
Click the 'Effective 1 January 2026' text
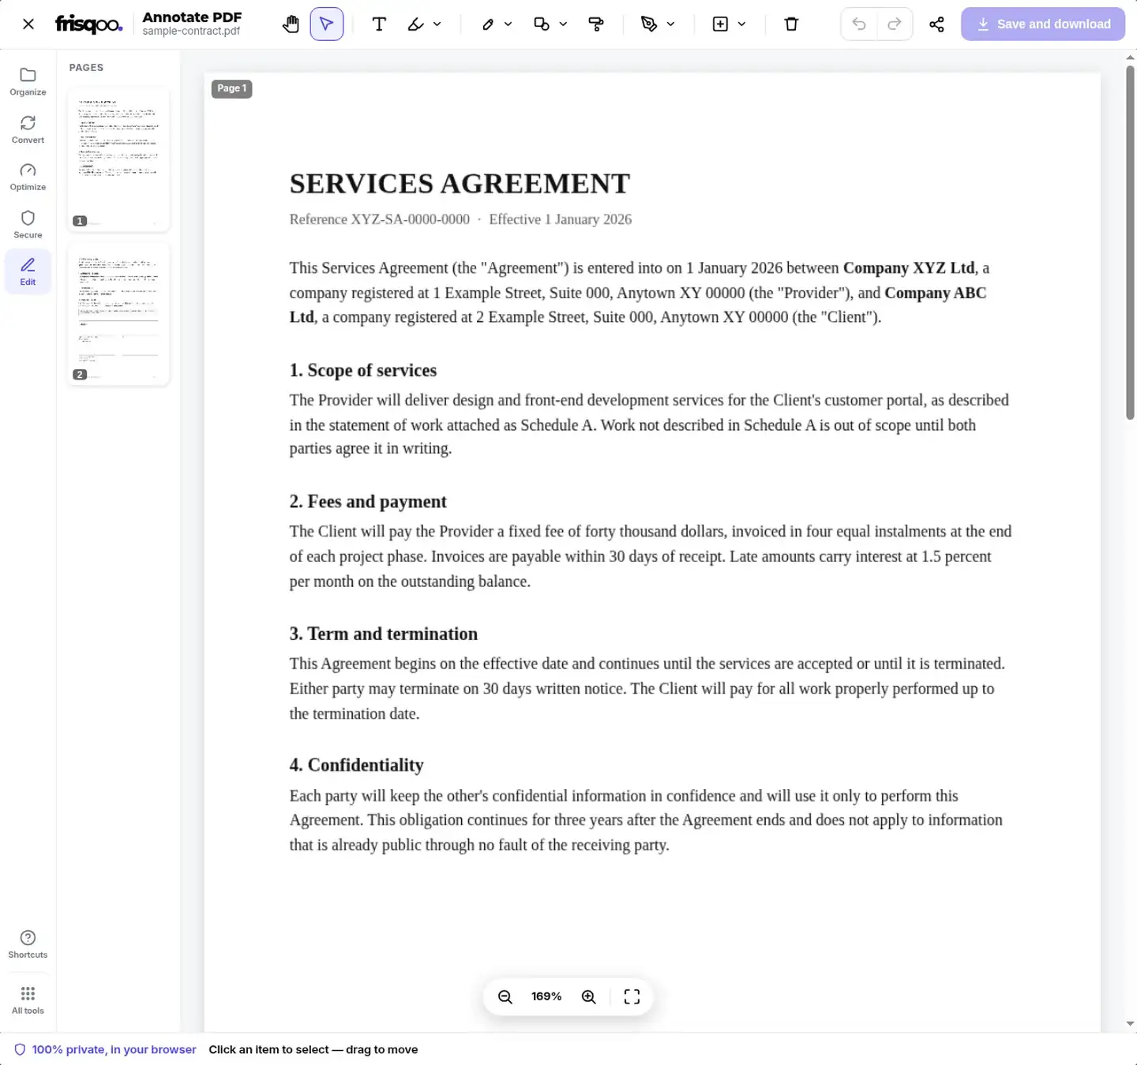point(561,219)
